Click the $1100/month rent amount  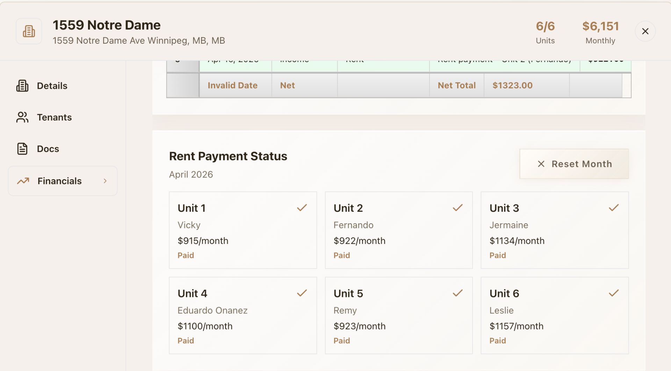tap(205, 326)
